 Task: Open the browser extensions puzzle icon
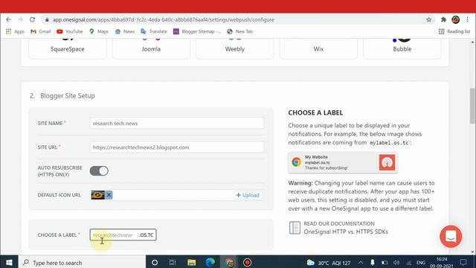coord(443,19)
